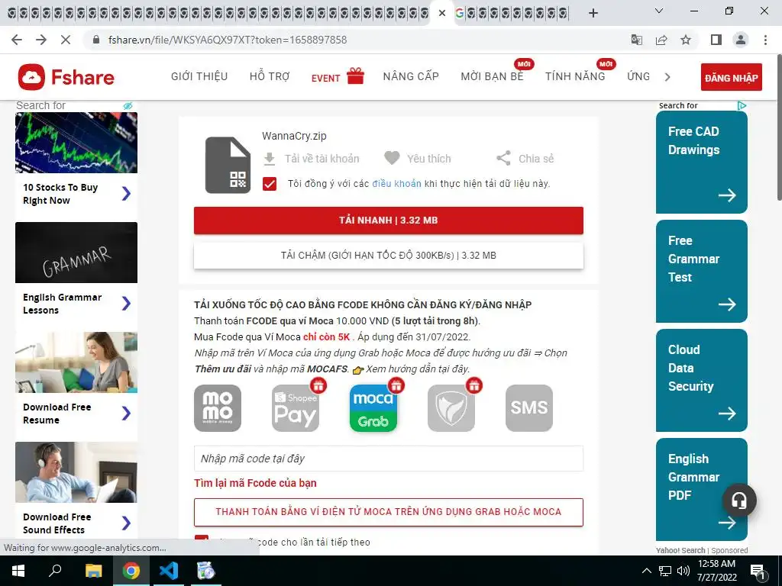
Task: Open the stock chart ad thumbnail
Action: [x=76, y=143]
